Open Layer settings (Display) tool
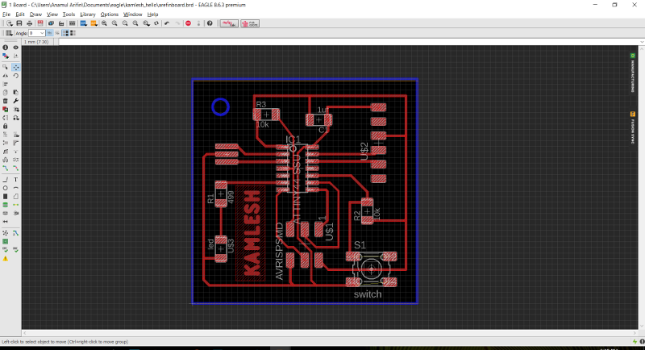Screen dimensions: 645x350 tap(6, 56)
